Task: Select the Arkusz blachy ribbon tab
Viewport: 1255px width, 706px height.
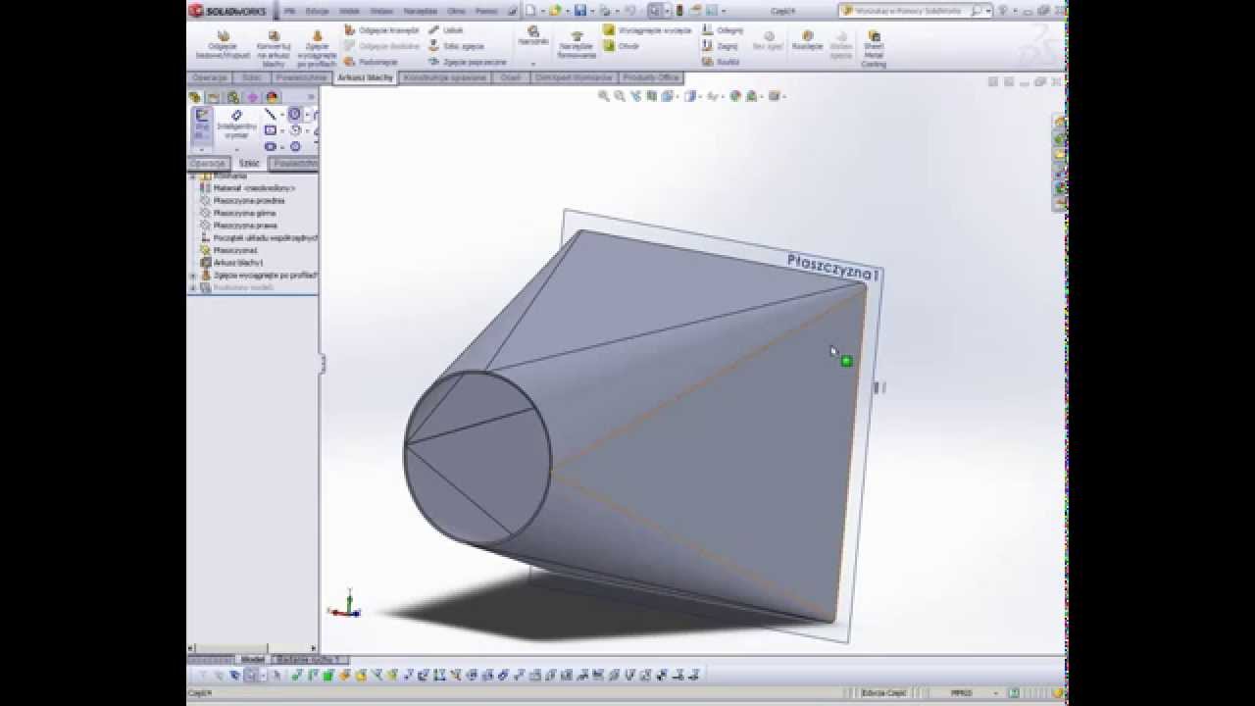Action: pos(366,77)
